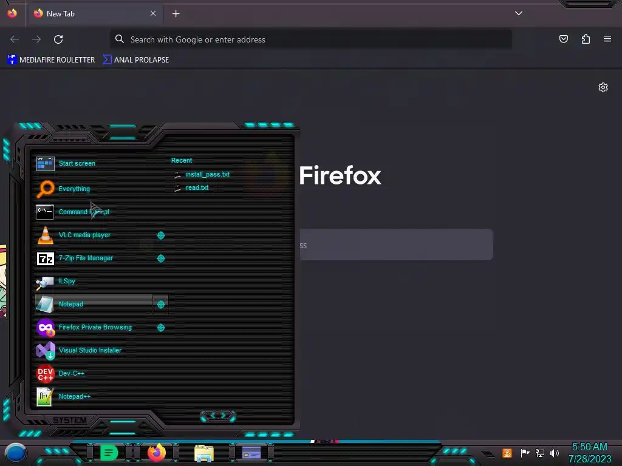
Task: Launch Notepad from start menu
Action: coord(94,305)
